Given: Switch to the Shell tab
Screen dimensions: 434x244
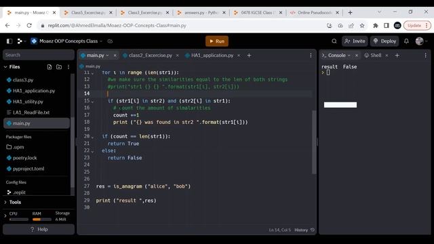Looking at the screenshot, I should pos(373,56).
